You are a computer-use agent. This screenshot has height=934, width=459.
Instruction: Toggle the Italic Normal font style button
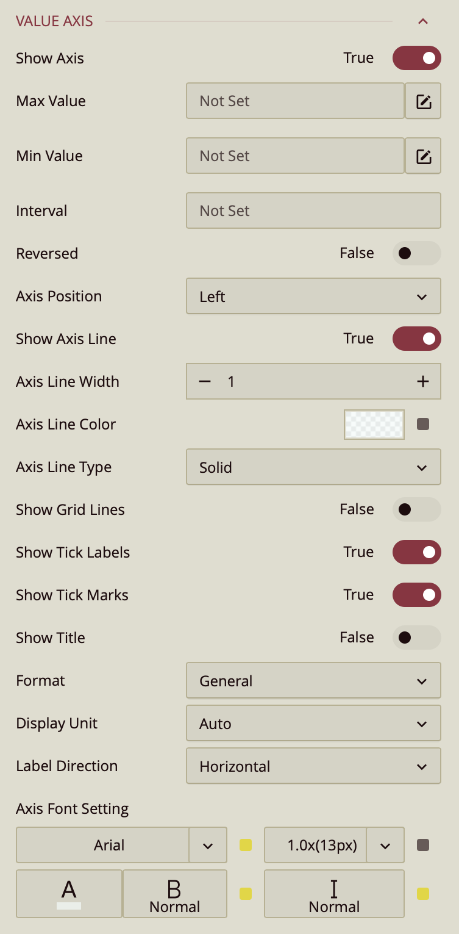click(334, 894)
